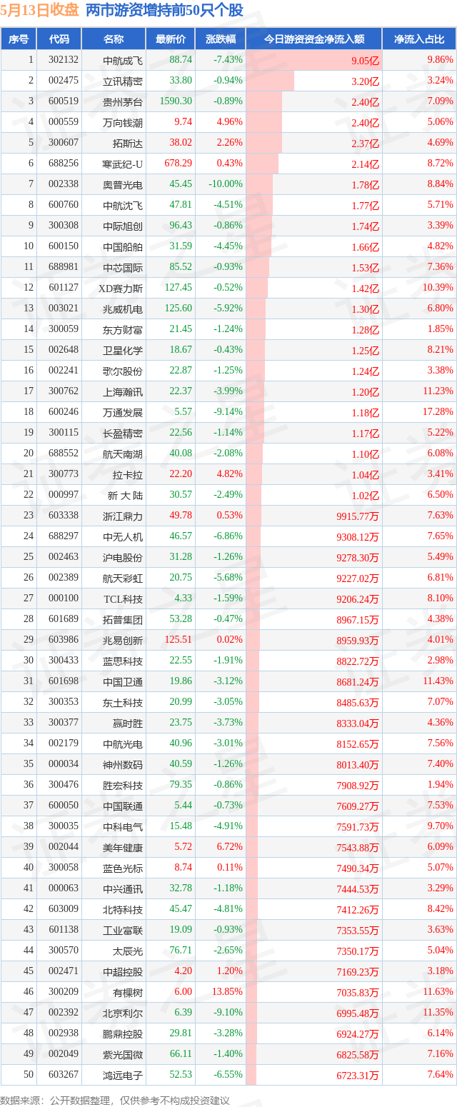The width and height of the screenshot is (457, 1107).
Task: Select stock name 拓普集团
Action: pyautogui.click(x=123, y=620)
